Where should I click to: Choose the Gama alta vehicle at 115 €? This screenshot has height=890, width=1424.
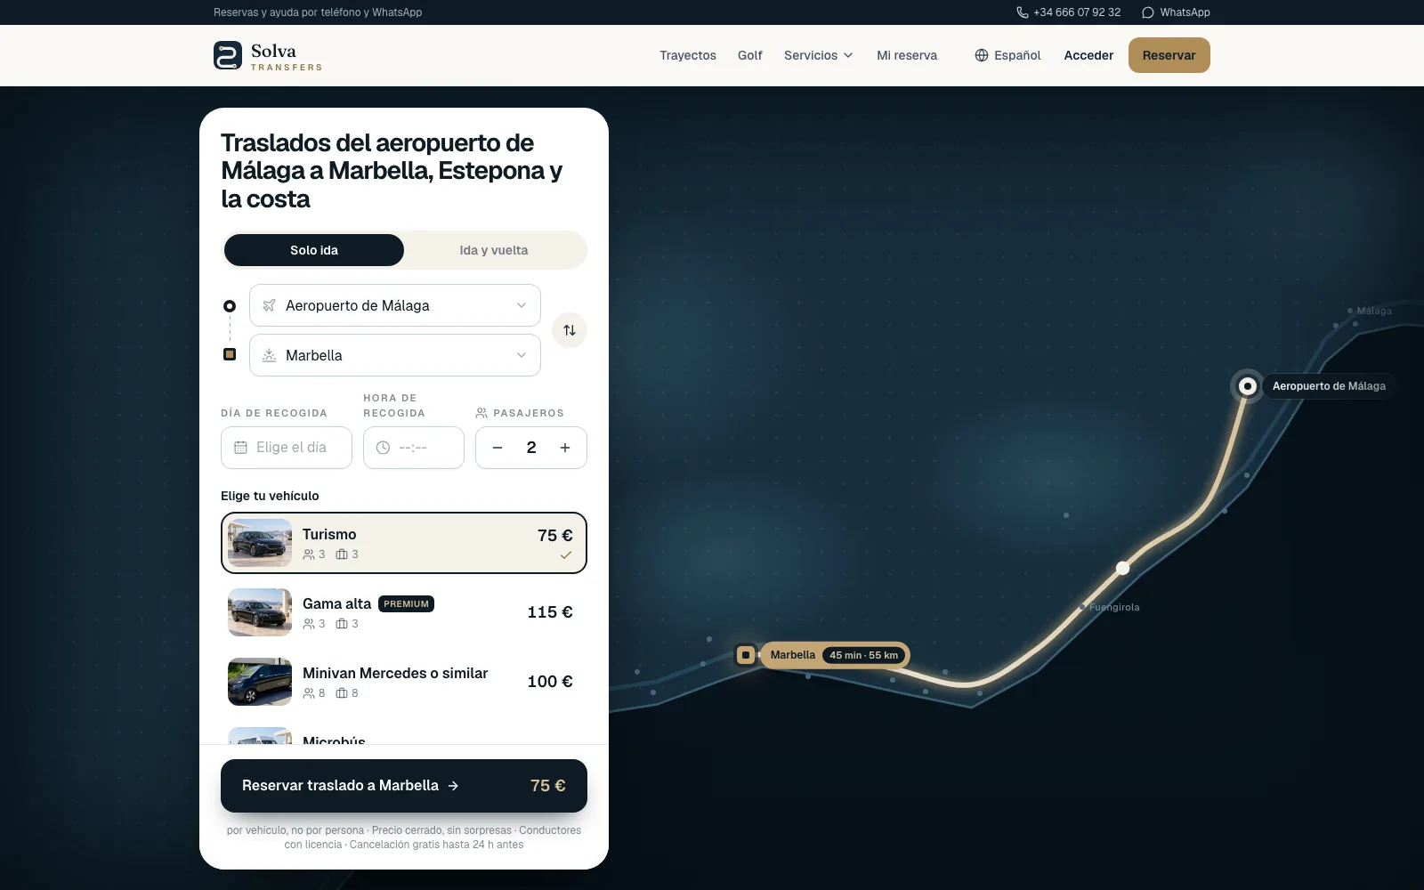pyautogui.click(x=404, y=612)
